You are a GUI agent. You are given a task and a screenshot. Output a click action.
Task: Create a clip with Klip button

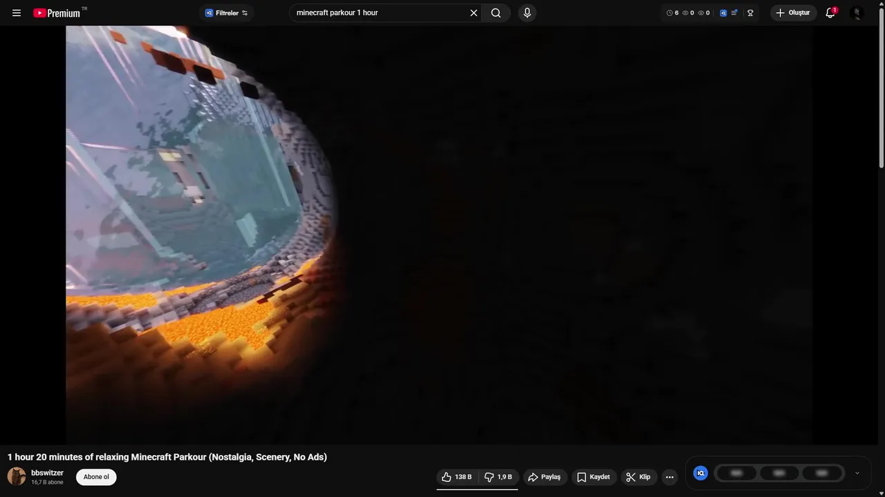coord(638,477)
